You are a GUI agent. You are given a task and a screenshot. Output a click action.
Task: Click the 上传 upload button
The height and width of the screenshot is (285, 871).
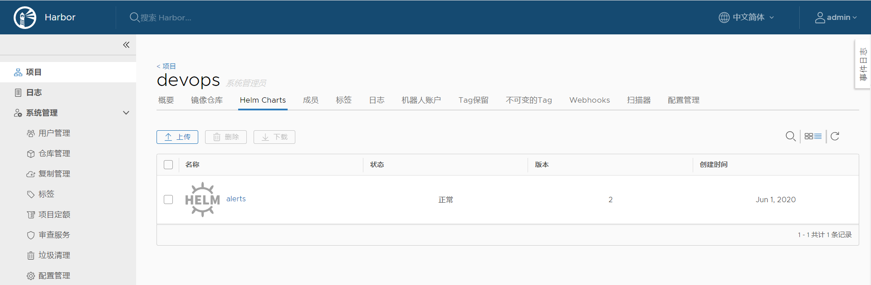pos(177,137)
